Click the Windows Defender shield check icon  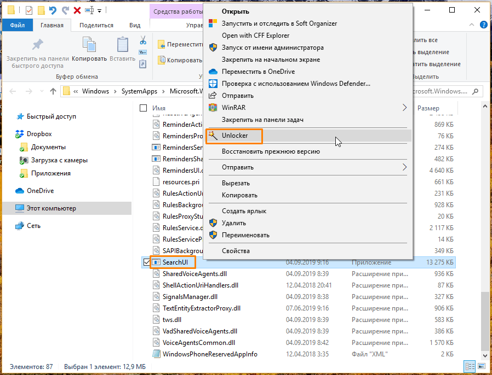click(x=213, y=84)
